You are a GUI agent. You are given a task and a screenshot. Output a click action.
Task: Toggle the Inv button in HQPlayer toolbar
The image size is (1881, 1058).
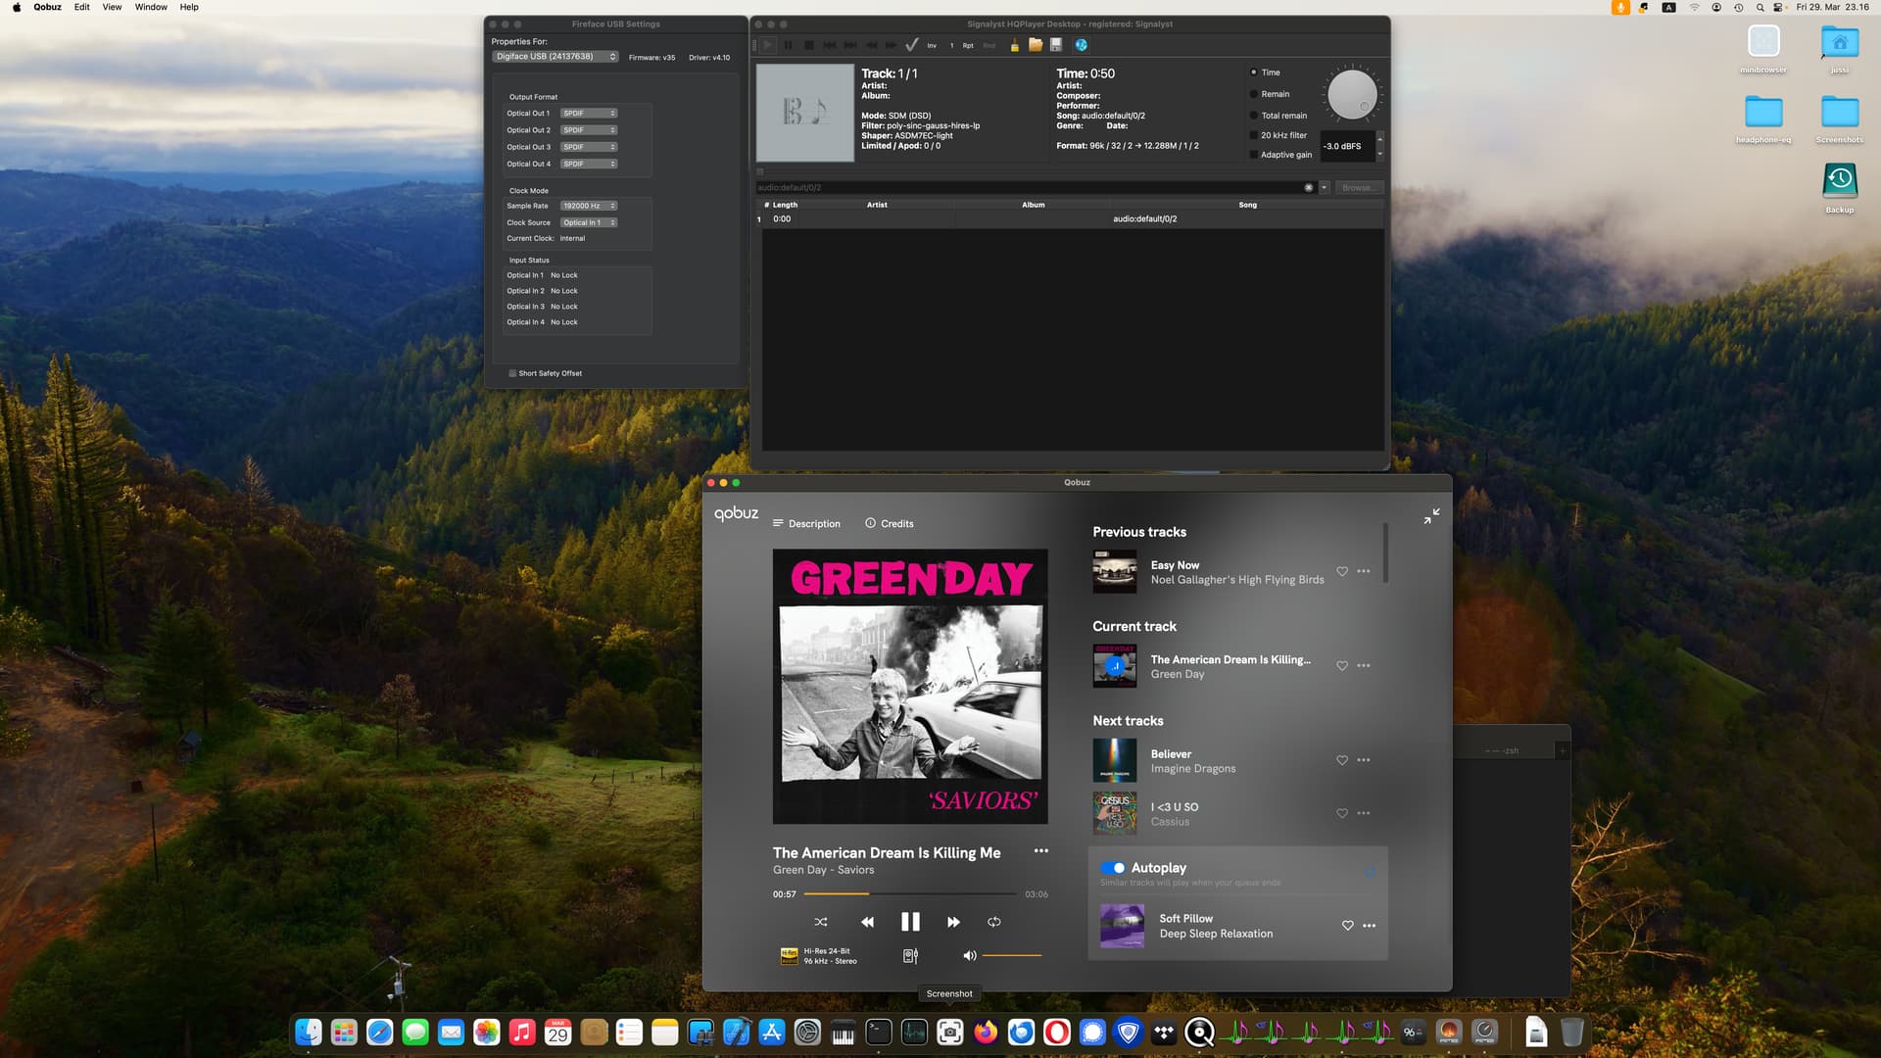tap(932, 45)
